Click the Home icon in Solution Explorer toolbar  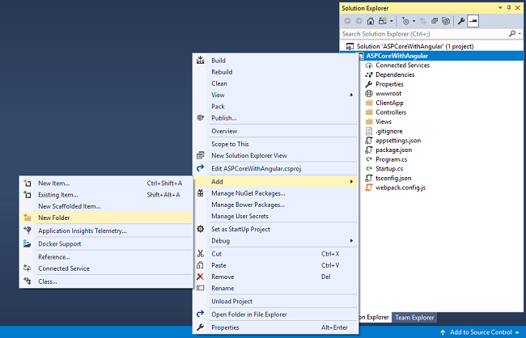pos(371,21)
